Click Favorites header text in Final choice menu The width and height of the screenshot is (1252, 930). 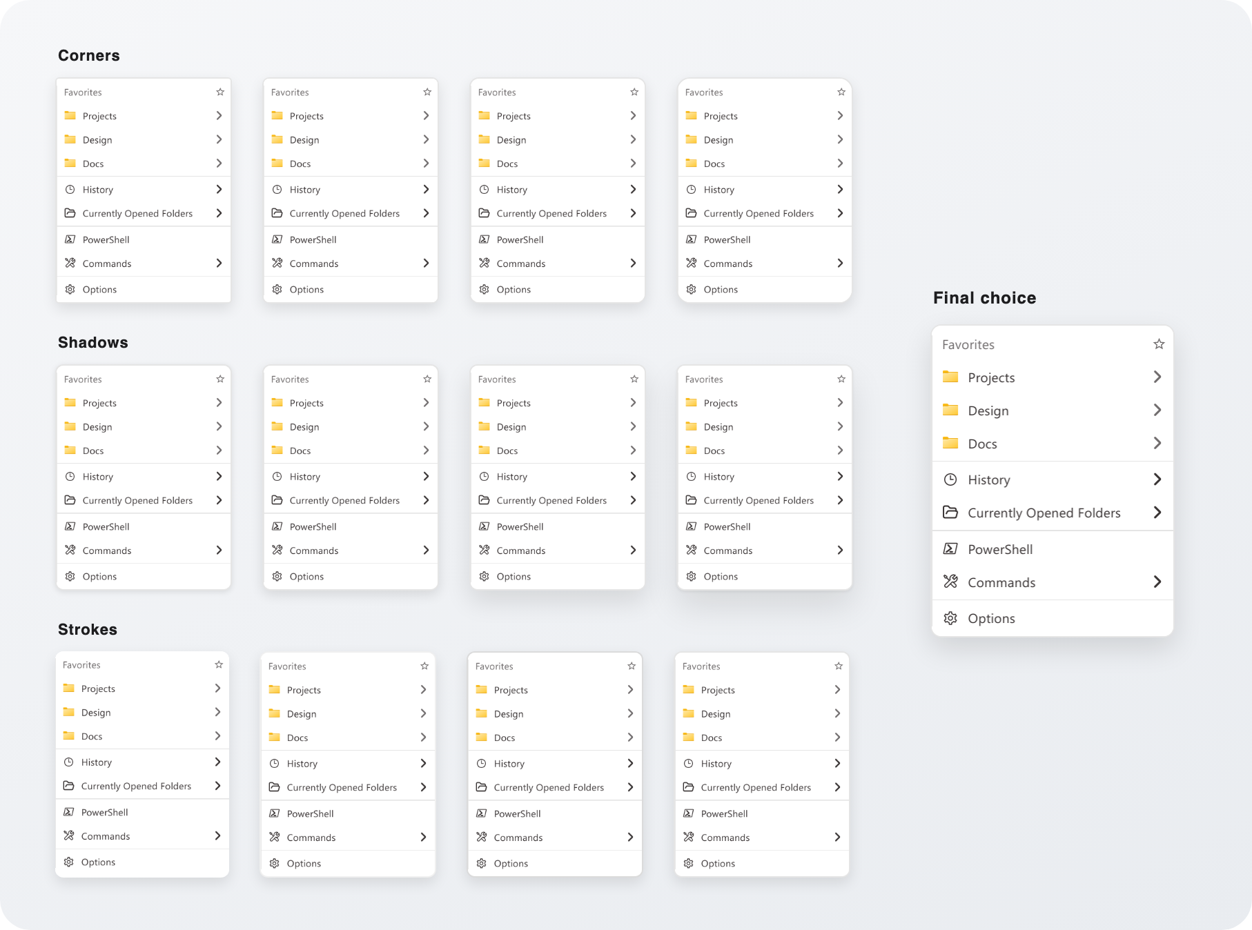point(968,345)
